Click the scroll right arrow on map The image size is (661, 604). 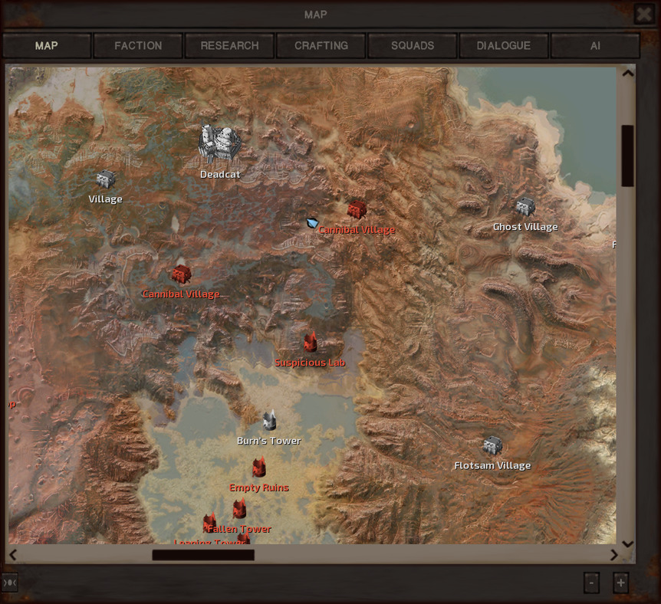coord(613,555)
